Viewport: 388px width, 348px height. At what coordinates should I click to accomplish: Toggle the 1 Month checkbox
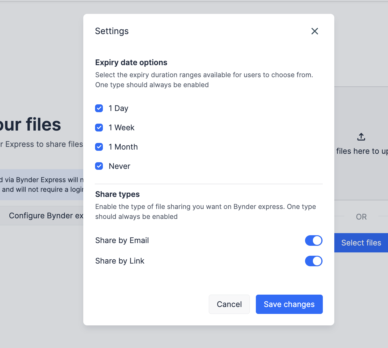click(99, 147)
